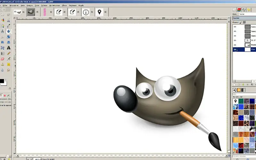
Task: Select the Measure compass tool
Action: 2,31
